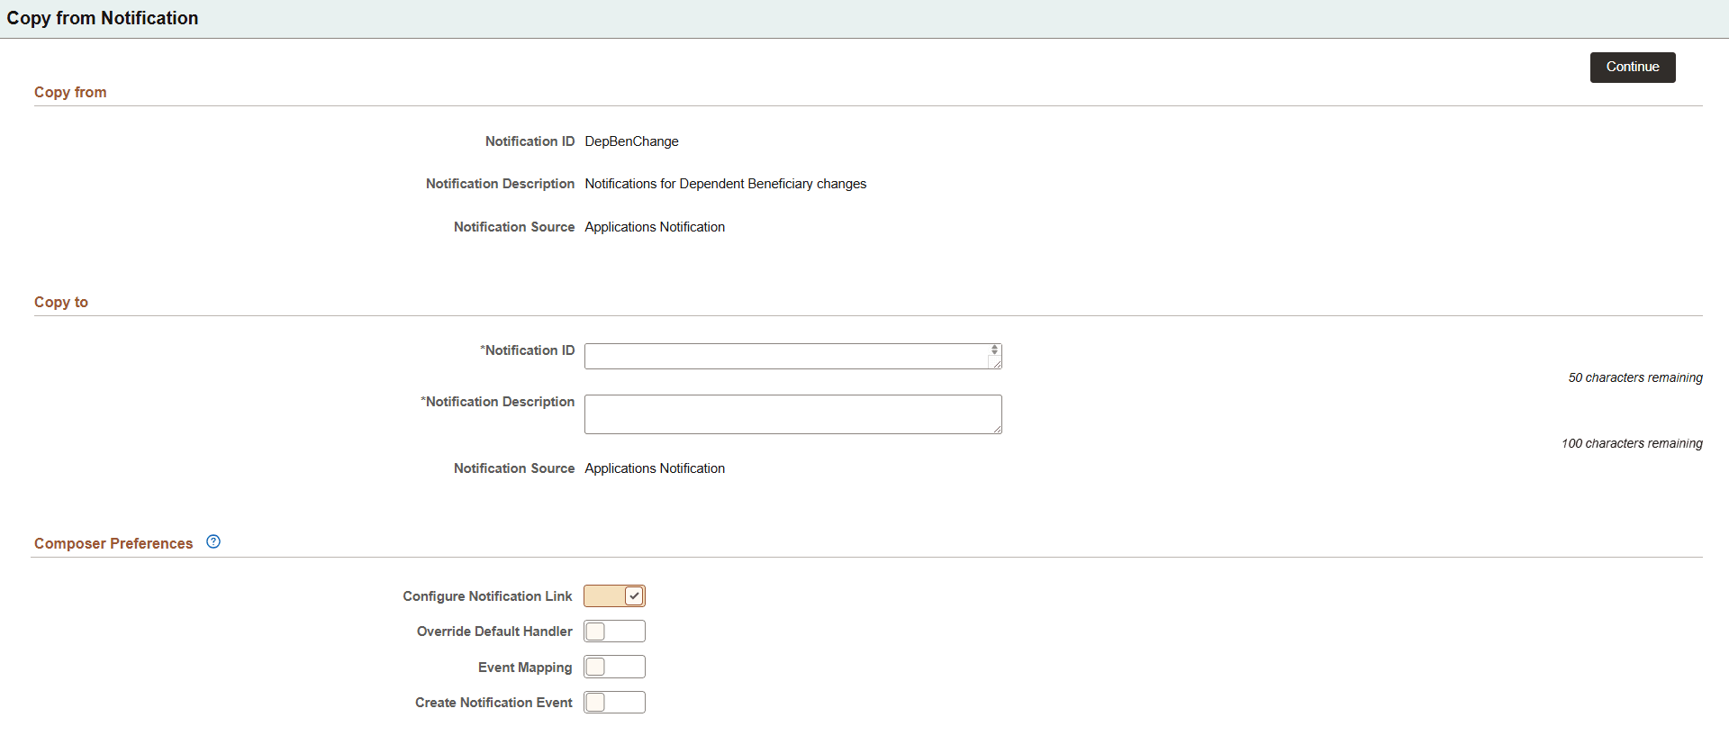Click Applications Notification under Copy from
The height and width of the screenshot is (736, 1729).
coord(655,227)
